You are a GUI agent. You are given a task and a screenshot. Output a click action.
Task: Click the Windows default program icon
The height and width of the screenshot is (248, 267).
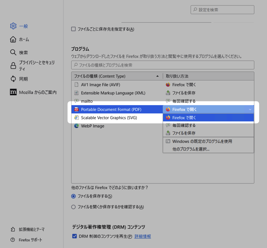(x=168, y=141)
